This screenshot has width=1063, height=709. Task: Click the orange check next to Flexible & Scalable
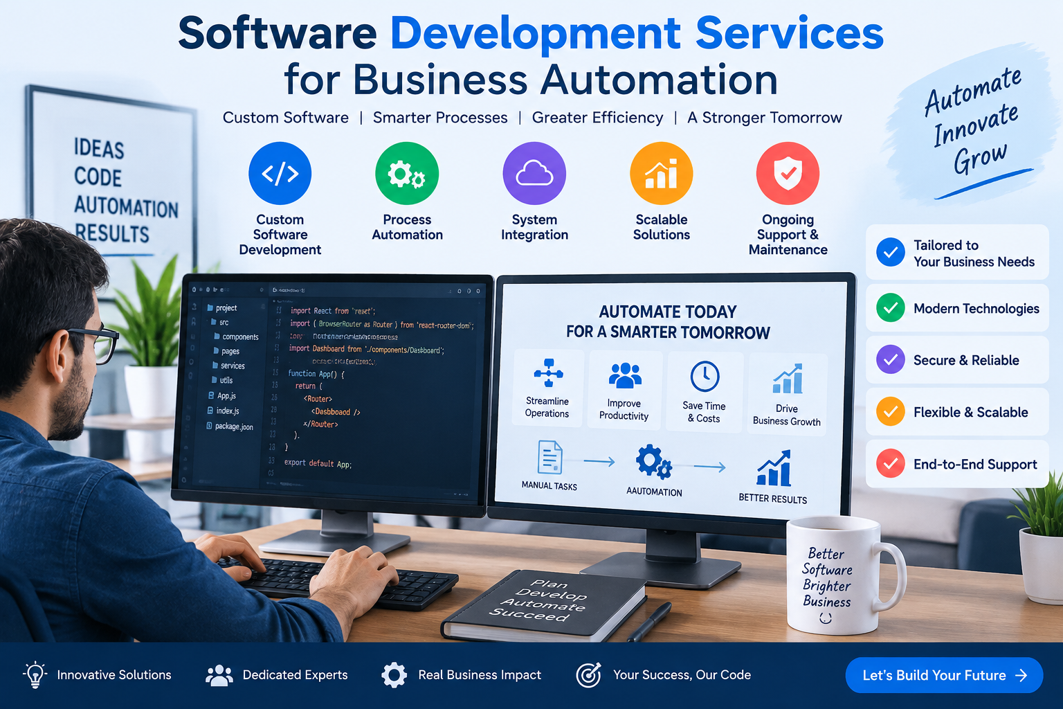[891, 412]
